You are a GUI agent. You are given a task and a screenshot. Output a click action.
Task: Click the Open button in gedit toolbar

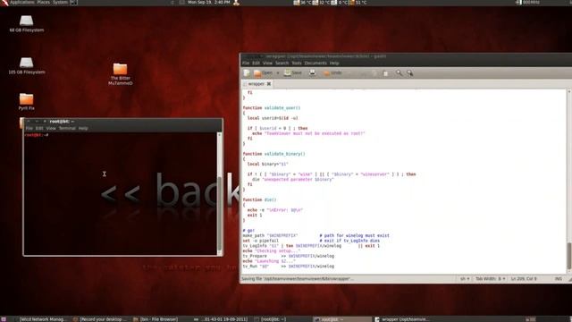coord(263,73)
